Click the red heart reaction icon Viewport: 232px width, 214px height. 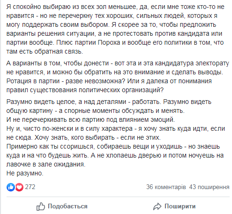tap(19, 187)
